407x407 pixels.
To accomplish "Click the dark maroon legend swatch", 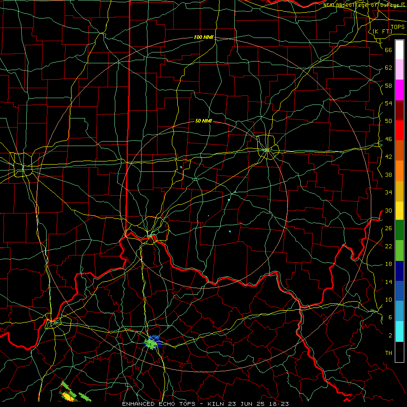I will [399, 111].
